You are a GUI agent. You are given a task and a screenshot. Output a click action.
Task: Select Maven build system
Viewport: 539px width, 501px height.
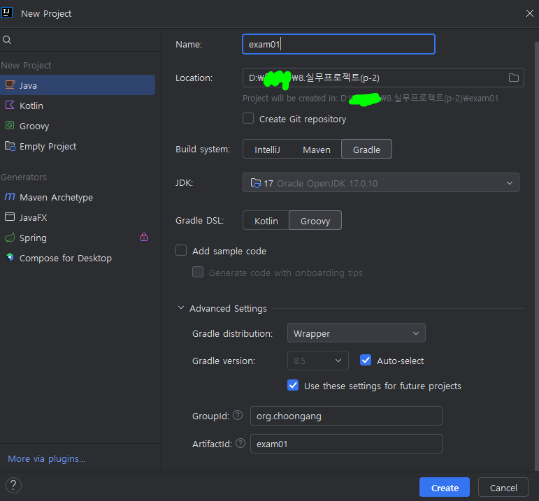316,150
